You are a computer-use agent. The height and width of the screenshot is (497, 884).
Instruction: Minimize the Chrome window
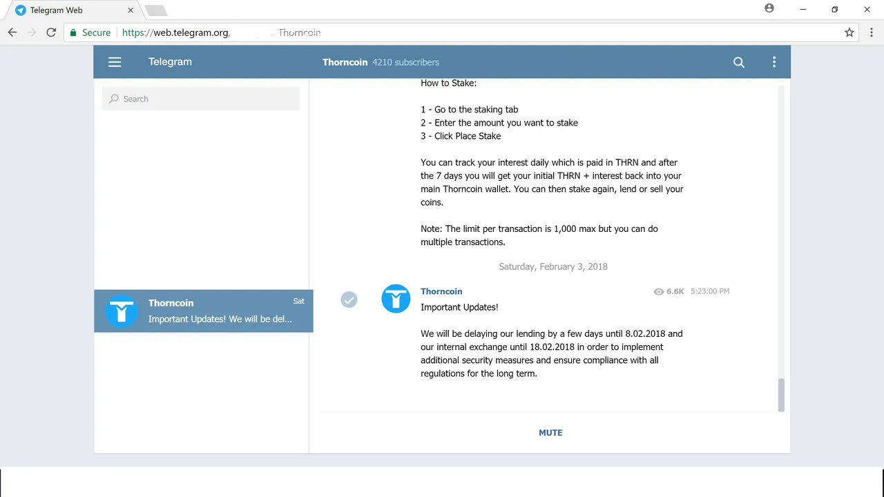pos(803,10)
